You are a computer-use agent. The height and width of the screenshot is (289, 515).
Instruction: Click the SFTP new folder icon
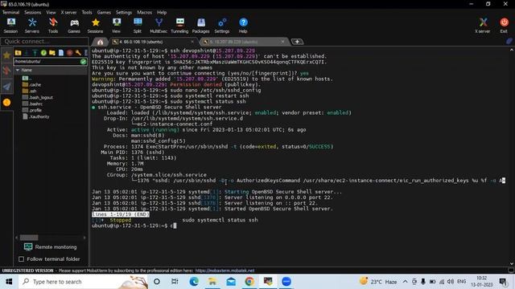pyautogui.click(x=52, y=53)
